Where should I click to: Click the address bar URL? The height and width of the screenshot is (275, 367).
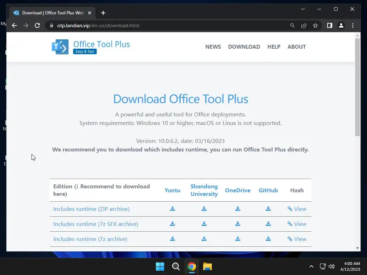point(98,25)
